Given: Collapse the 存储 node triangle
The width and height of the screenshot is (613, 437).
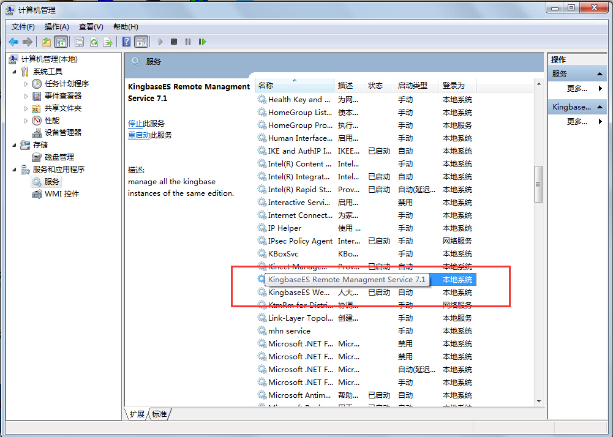Looking at the screenshot, I should pyautogui.click(x=15, y=146).
